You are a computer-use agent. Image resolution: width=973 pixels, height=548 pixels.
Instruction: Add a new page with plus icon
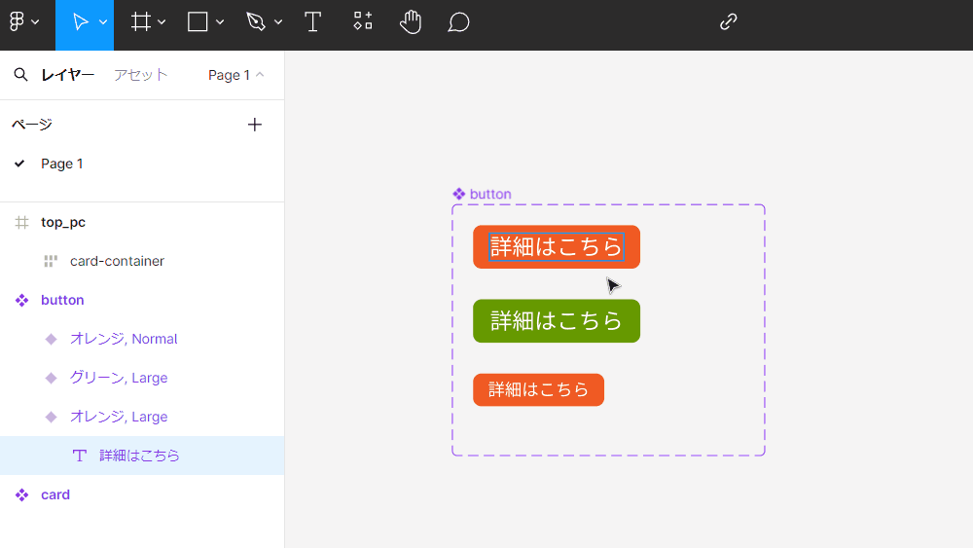[254, 125]
